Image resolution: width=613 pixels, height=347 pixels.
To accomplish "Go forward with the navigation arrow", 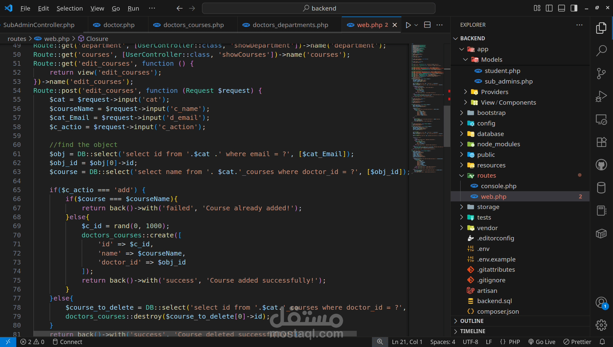I will (x=192, y=8).
